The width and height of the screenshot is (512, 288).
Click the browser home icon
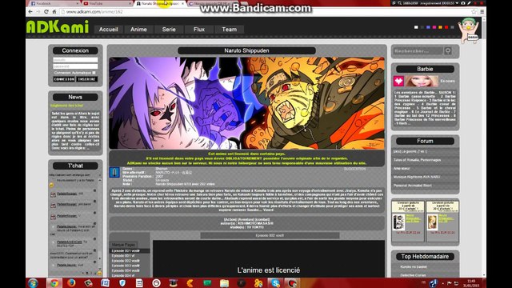54,12
